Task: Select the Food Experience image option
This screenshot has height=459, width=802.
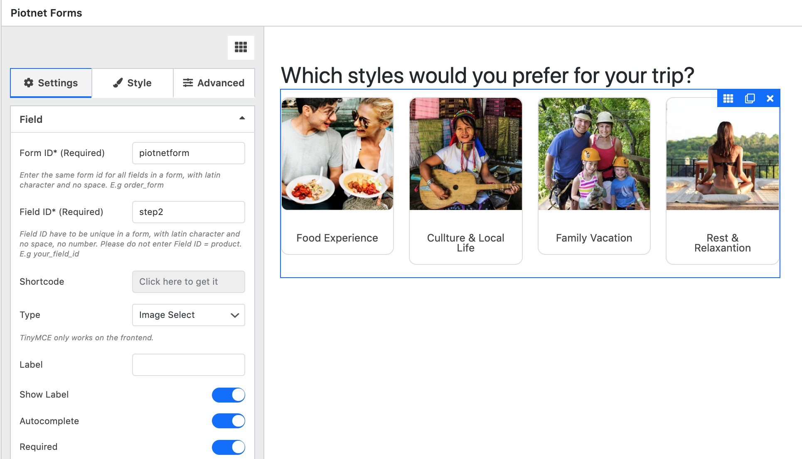Action: click(337, 176)
